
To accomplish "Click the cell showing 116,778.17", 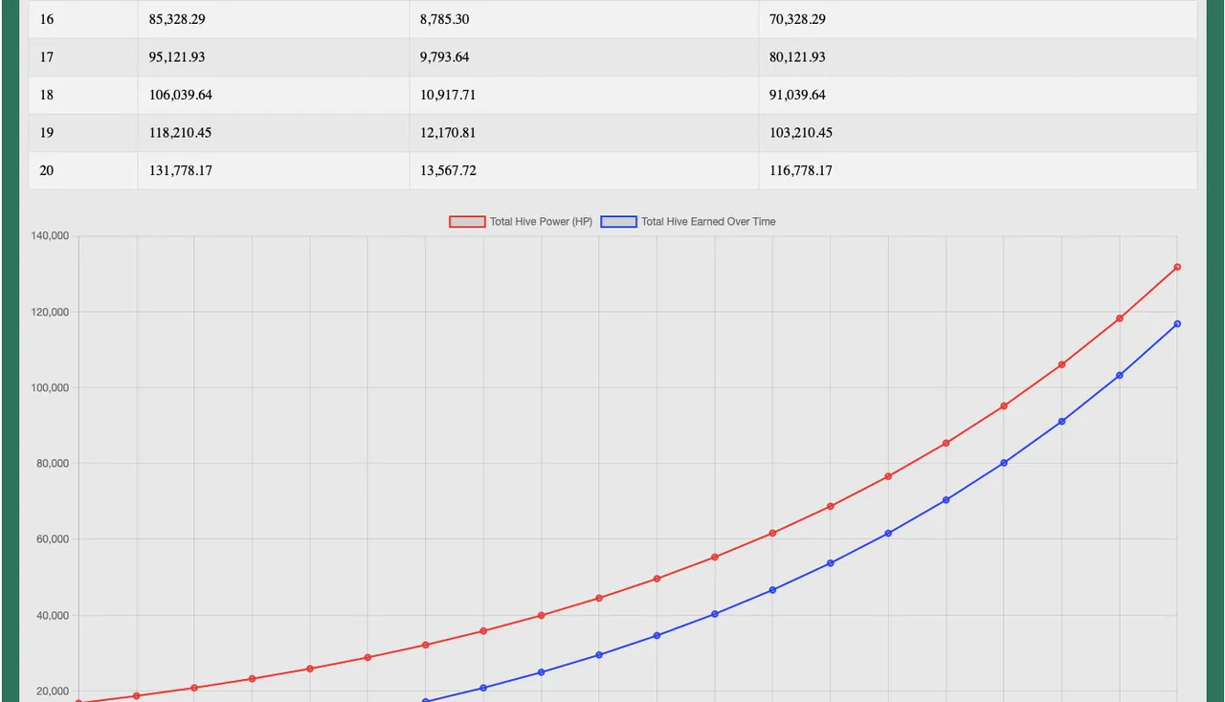I will 978,171.
